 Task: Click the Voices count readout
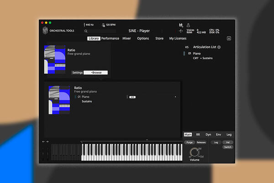192,30
